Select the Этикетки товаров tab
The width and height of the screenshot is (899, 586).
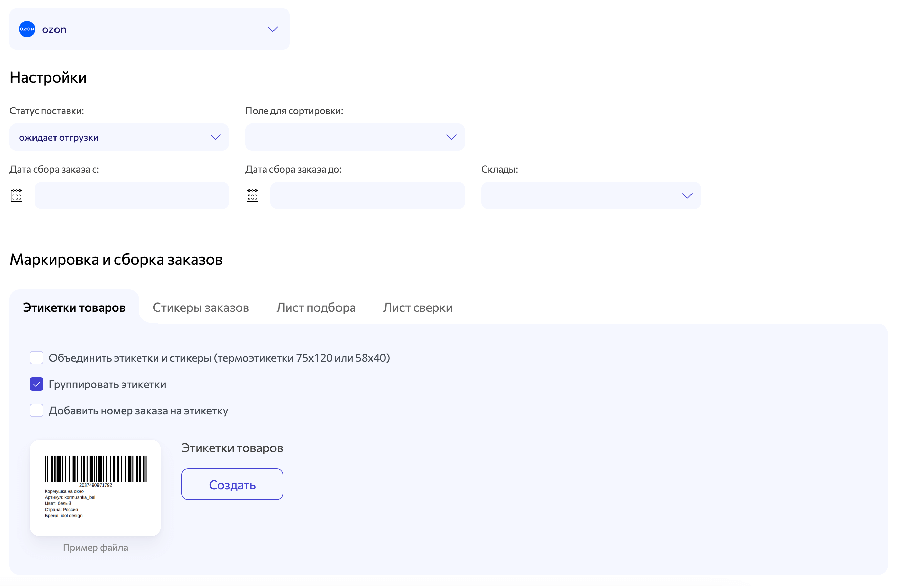click(74, 307)
